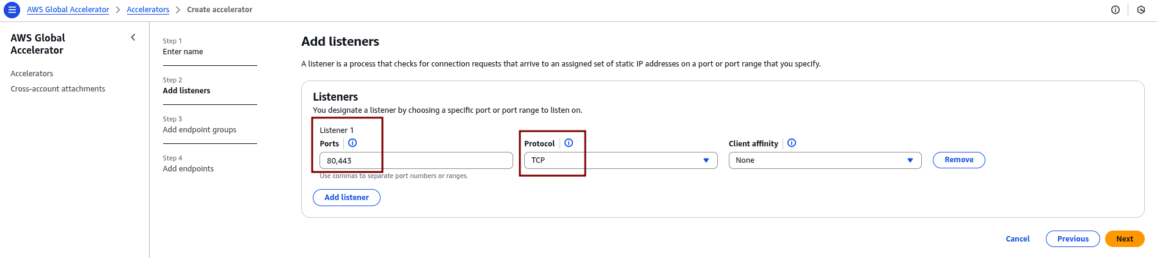Click the Add listener button
The width and height of the screenshot is (1157, 258).
coord(346,198)
